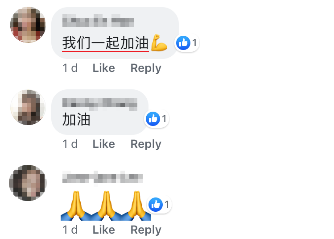
Task: Click thumbs-up reaction on 加油 comment
Action: [157, 119]
